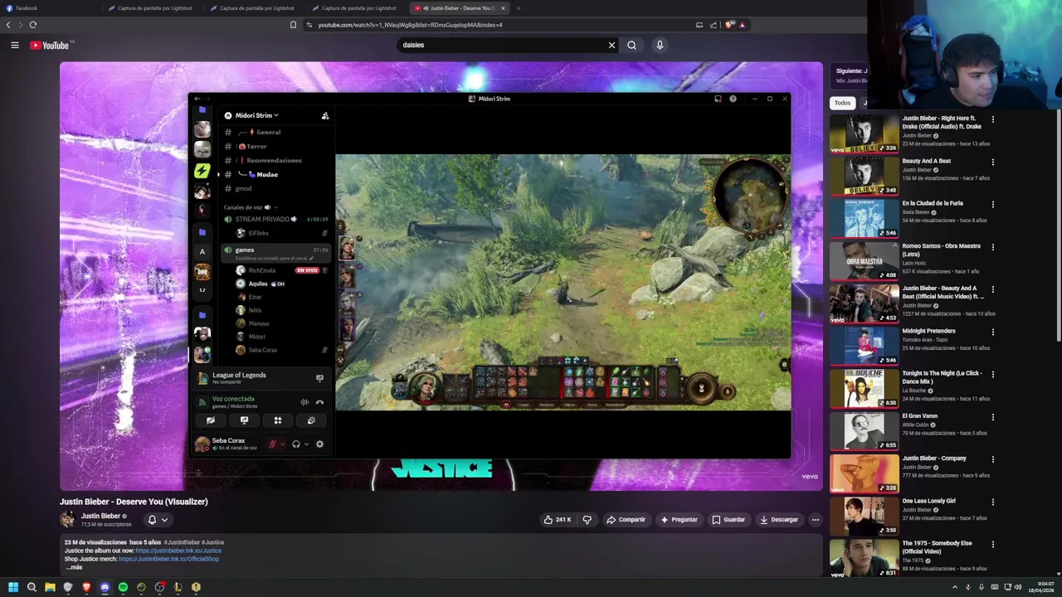Share your screen in the Discord voice panel
Image resolution: width=1062 pixels, height=597 pixels.
pos(244,420)
